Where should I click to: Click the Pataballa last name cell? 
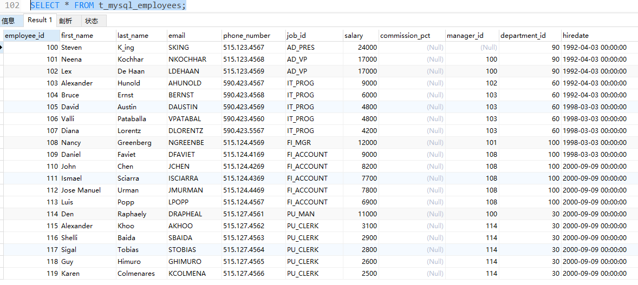click(141, 119)
